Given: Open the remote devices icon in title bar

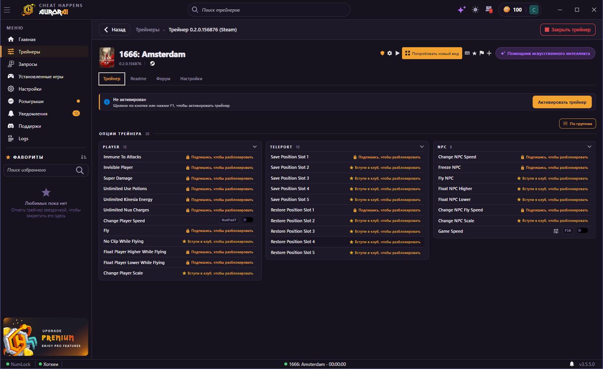Looking at the screenshot, I should coord(489,10).
